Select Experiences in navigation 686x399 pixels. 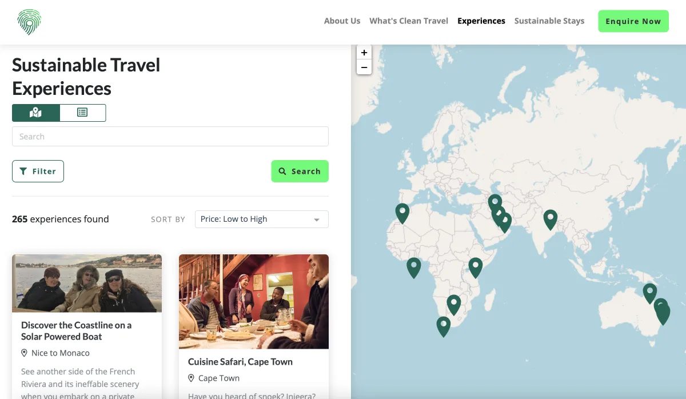tap(481, 21)
